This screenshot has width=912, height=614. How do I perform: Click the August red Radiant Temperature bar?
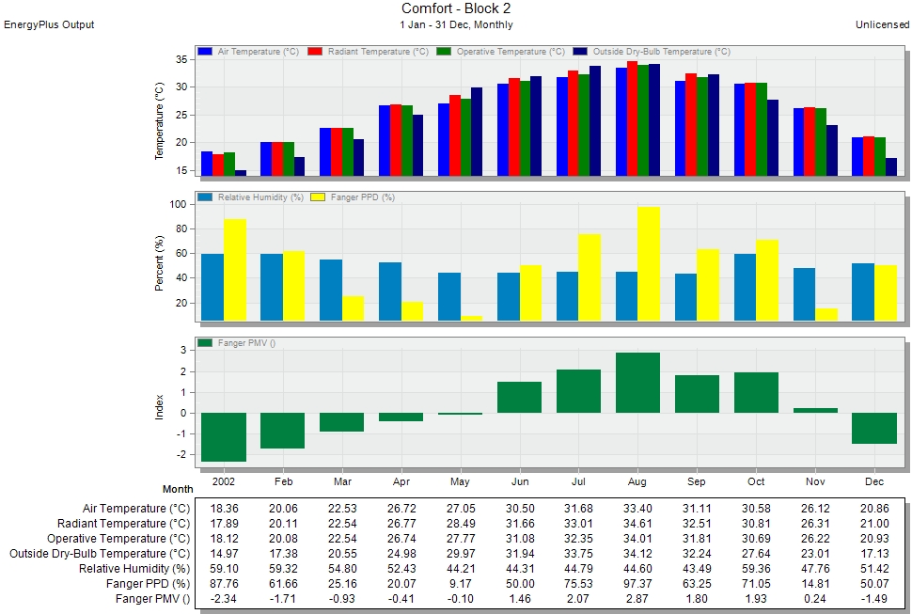click(632, 118)
